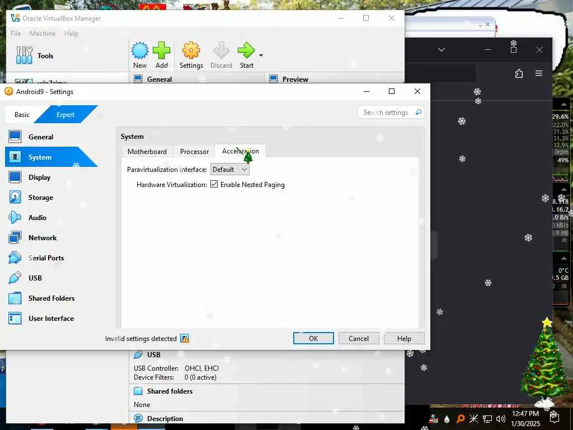Open the Help menu in VirtualBox Manager

(71, 33)
